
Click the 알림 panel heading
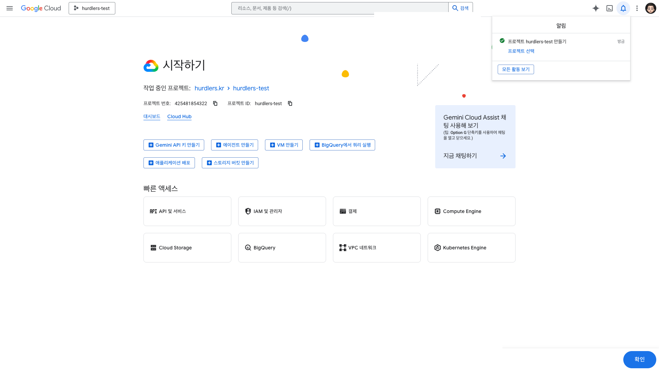coord(561,26)
